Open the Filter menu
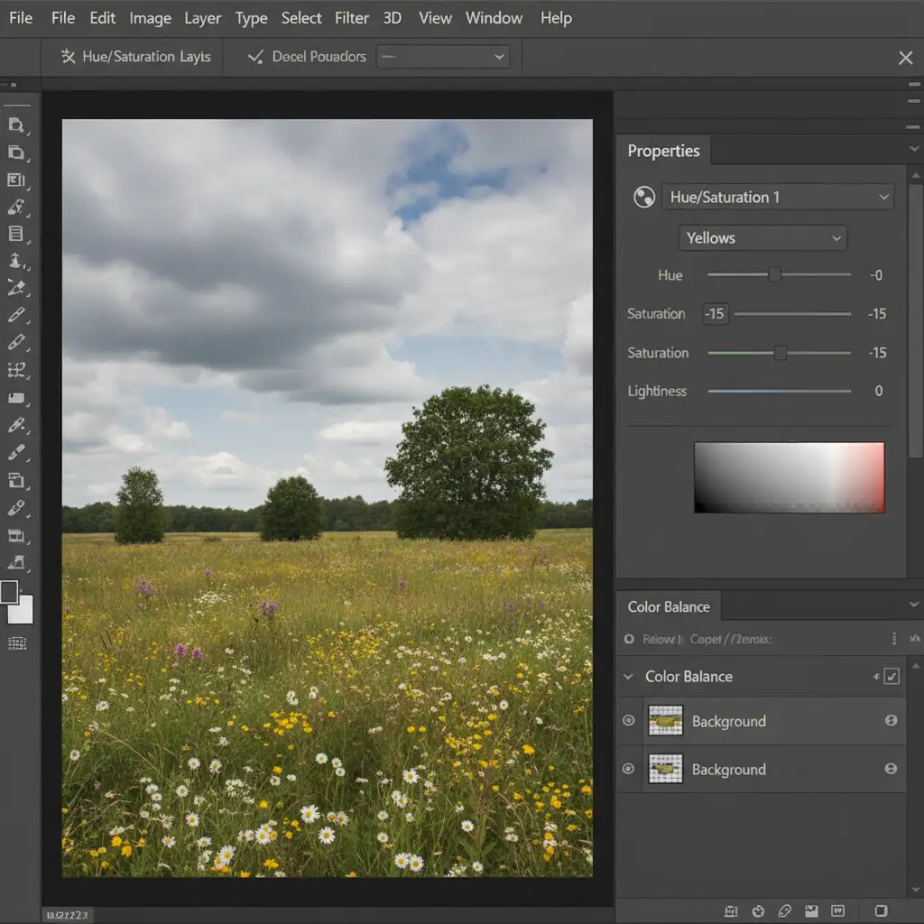Screen dimensions: 924x924 [351, 18]
